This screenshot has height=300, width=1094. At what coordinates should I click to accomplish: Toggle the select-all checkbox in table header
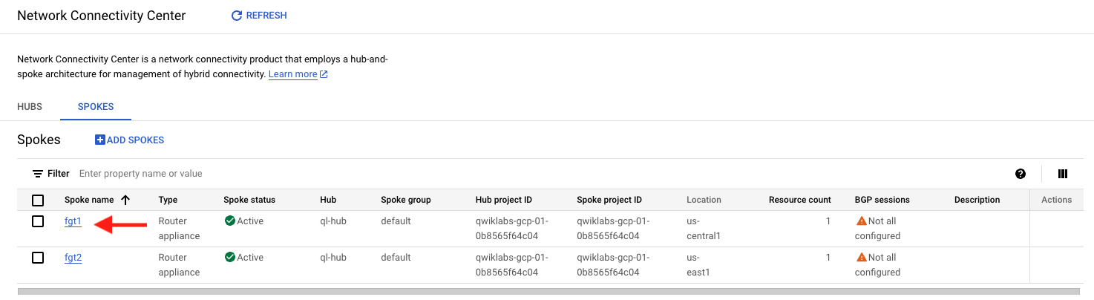pos(38,200)
